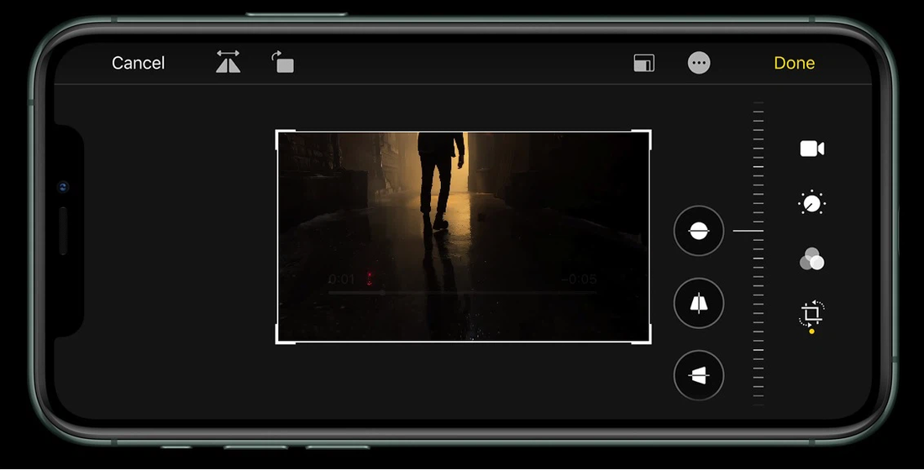This screenshot has width=924, height=470.
Task: Tap Cancel to discard edits
Action: click(138, 63)
